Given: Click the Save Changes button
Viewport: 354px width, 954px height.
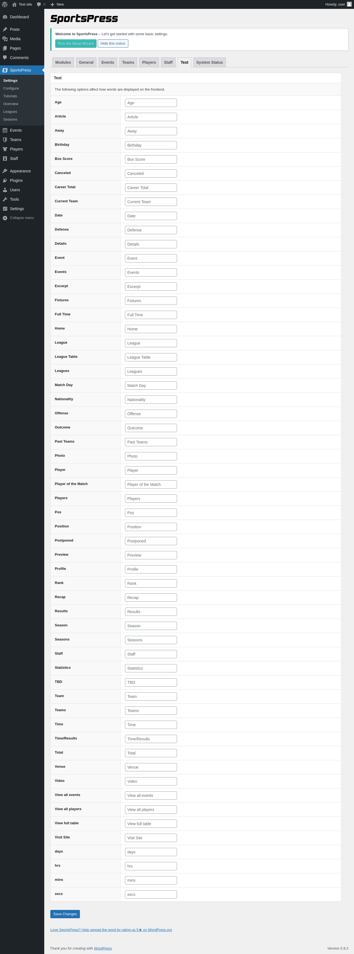Looking at the screenshot, I should click(x=65, y=914).
